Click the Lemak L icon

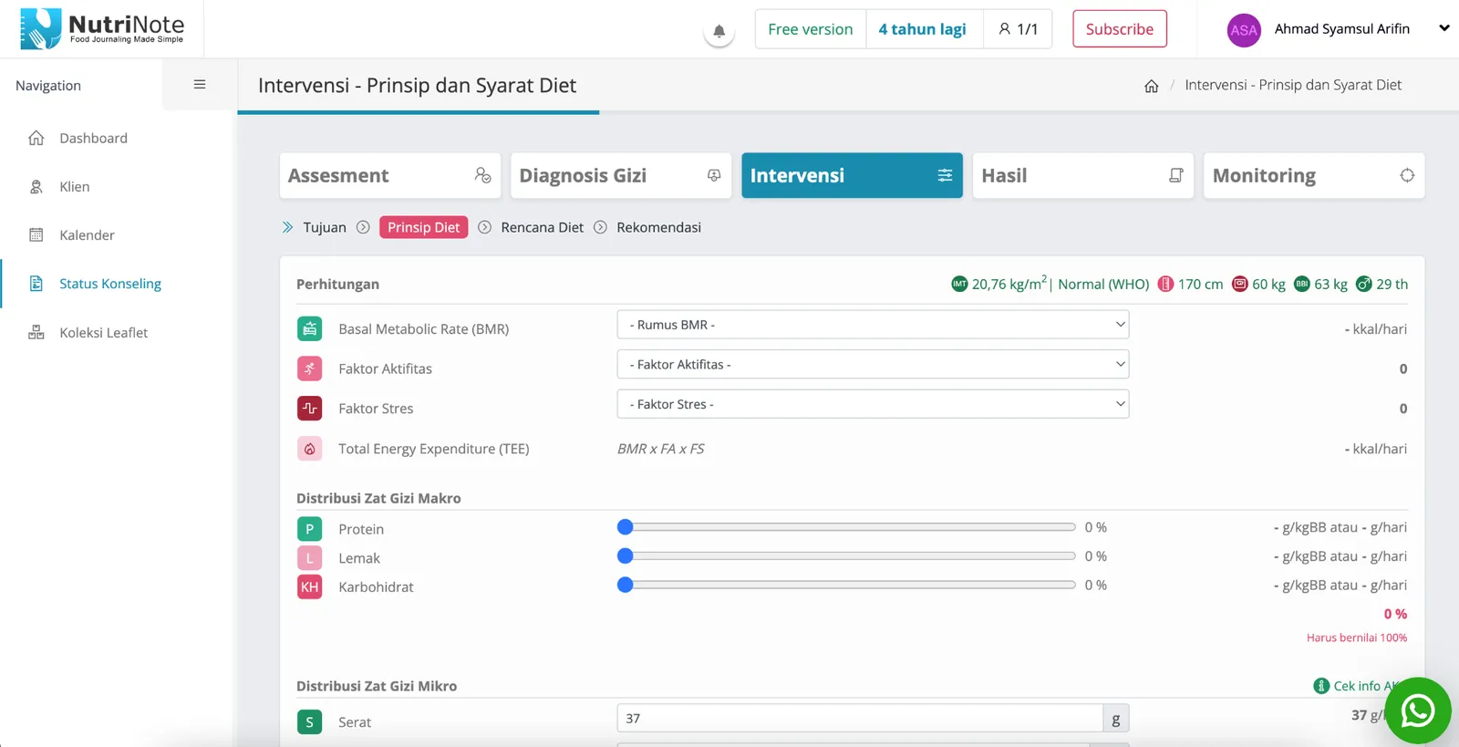tap(310, 558)
